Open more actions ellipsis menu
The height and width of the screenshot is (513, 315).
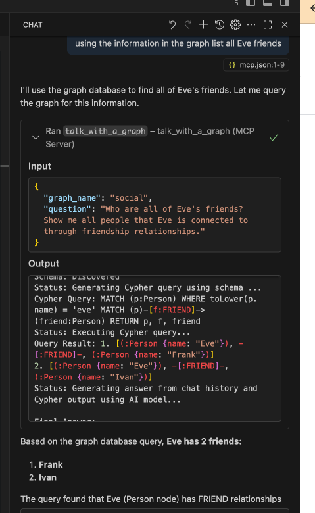[251, 25]
